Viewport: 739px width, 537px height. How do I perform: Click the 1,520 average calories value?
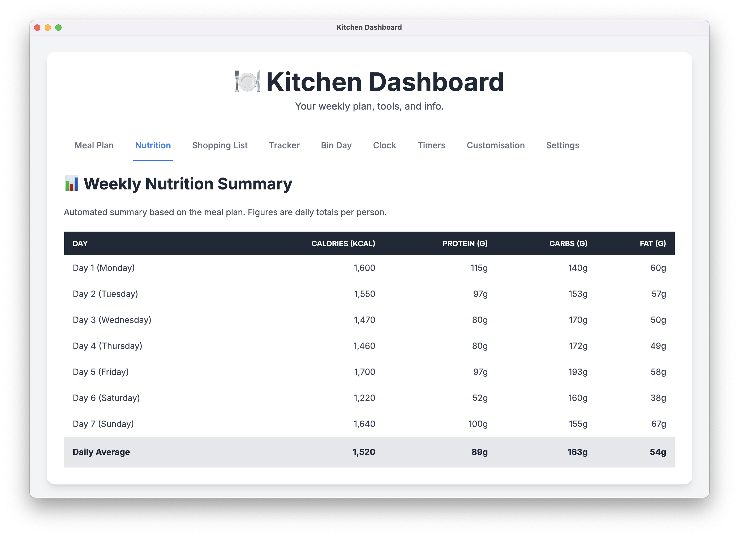[364, 452]
